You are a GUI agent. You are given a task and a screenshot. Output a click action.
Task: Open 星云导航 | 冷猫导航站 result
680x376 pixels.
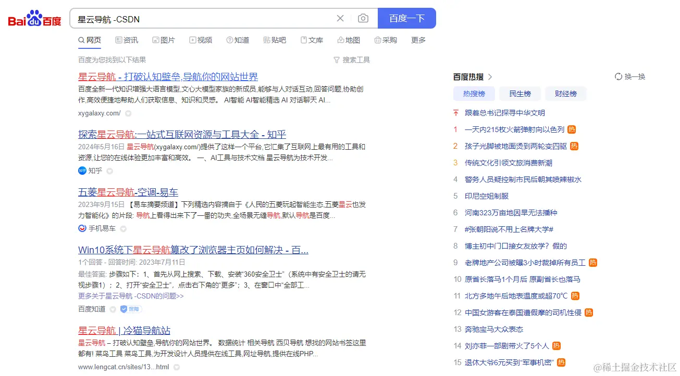point(124,331)
